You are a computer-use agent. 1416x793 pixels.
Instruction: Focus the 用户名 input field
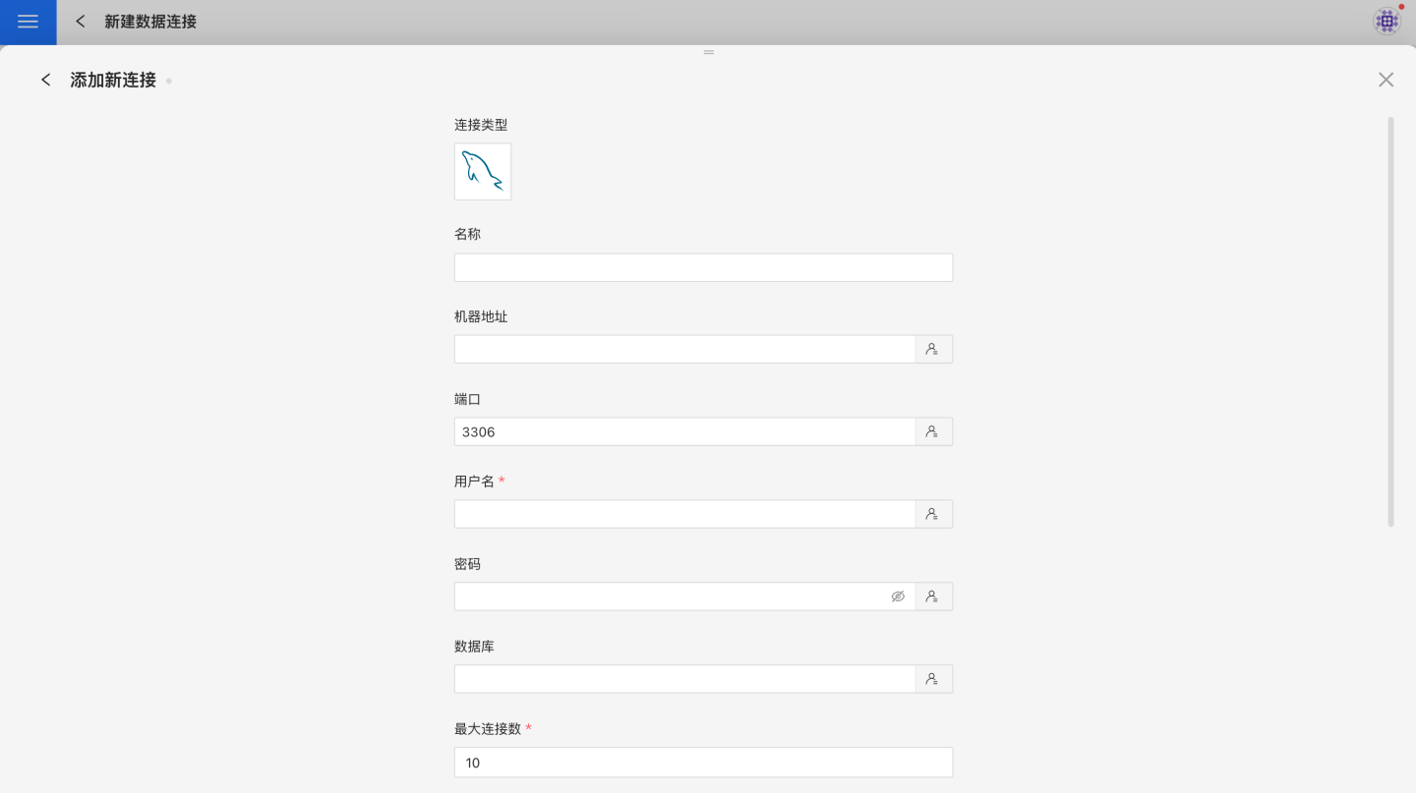[x=685, y=514]
